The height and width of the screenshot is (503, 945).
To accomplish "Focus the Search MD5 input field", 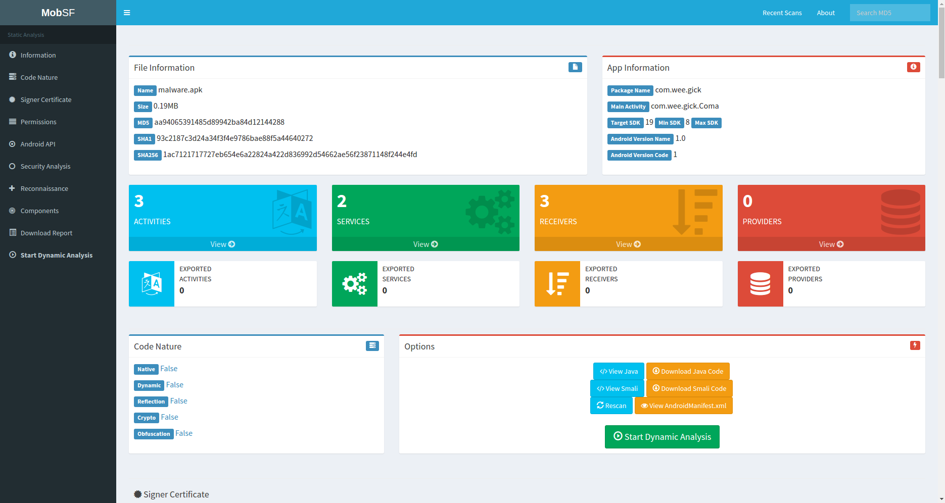I will (x=889, y=13).
